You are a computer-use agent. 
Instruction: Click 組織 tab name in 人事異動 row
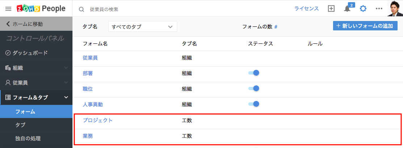[187, 104]
